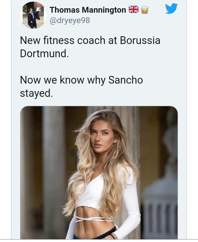Click the word "stayed." in the tweet

click(36, 93)
